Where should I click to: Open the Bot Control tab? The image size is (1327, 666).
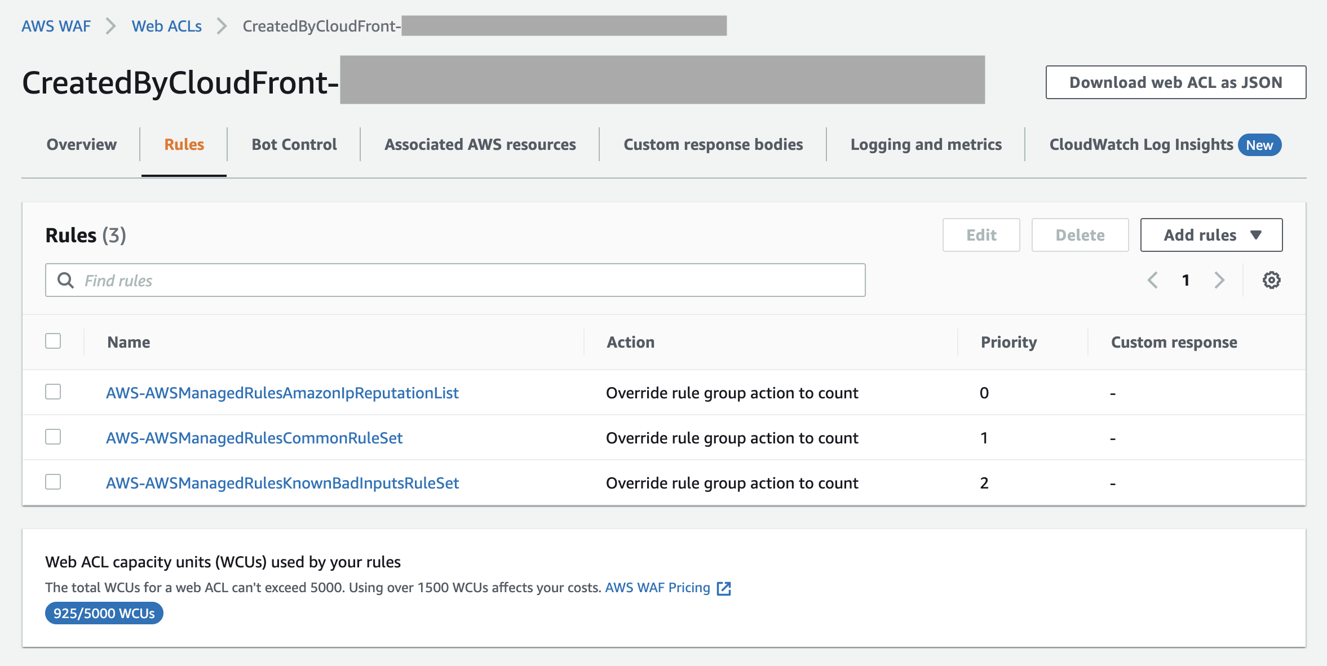(294, 145)
